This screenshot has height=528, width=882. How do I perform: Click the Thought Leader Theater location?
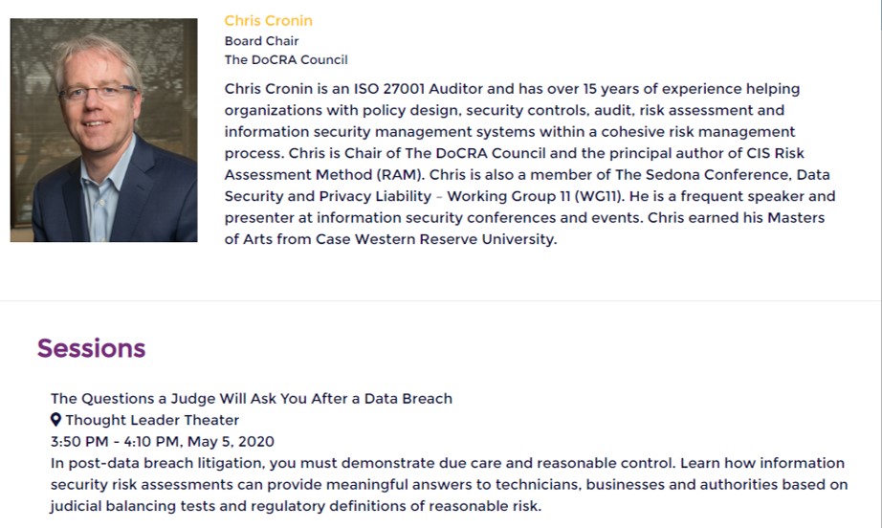pyautogui.click(x=152, y=420)
